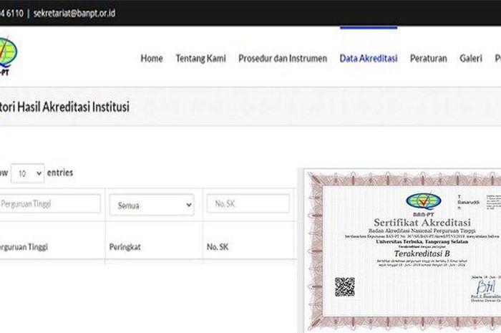The height and width of the screenshot is (333, 501).
Task: Open the Peraturan menu
Action: [429, 59]
